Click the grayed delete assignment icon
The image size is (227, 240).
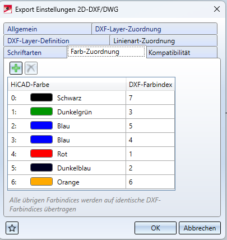point(31,68)
